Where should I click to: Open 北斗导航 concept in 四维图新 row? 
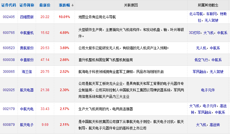[x=196, y=14]
